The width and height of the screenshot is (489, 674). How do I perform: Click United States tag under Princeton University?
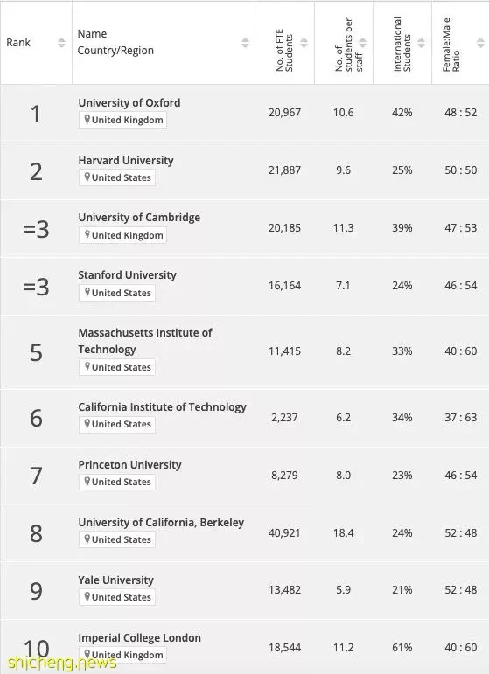click(117, 482)
